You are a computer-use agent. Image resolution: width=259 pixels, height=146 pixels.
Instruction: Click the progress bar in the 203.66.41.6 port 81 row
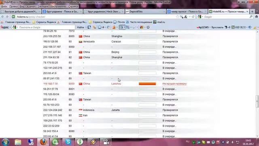147,73
